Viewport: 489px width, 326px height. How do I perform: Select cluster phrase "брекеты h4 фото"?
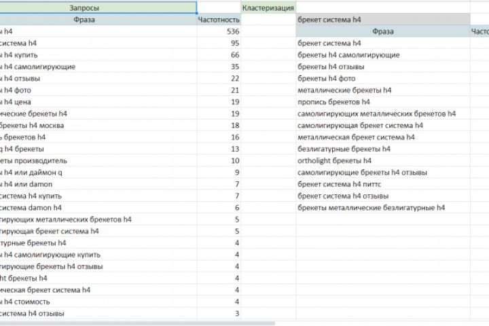(x=383, y=78)
